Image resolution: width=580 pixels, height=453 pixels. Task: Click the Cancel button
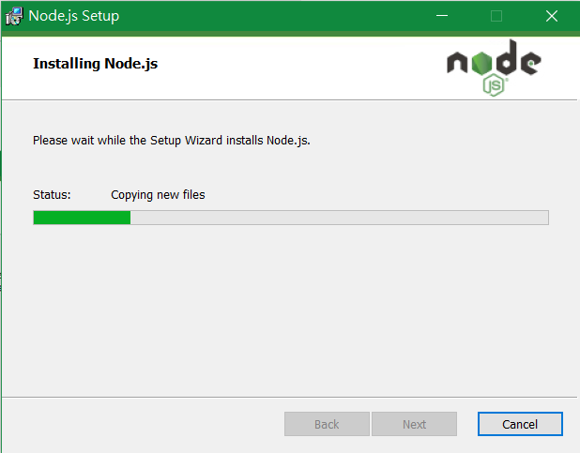520,424
